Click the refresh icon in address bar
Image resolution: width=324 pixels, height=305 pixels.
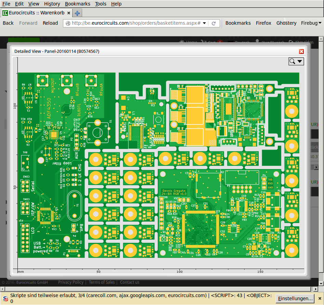coord(213,23)
